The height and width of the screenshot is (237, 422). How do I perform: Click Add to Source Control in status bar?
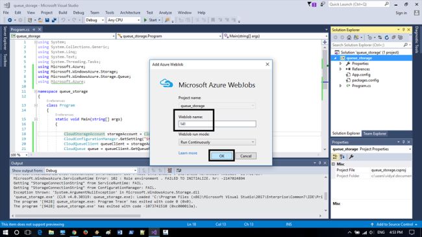point(394,225)
